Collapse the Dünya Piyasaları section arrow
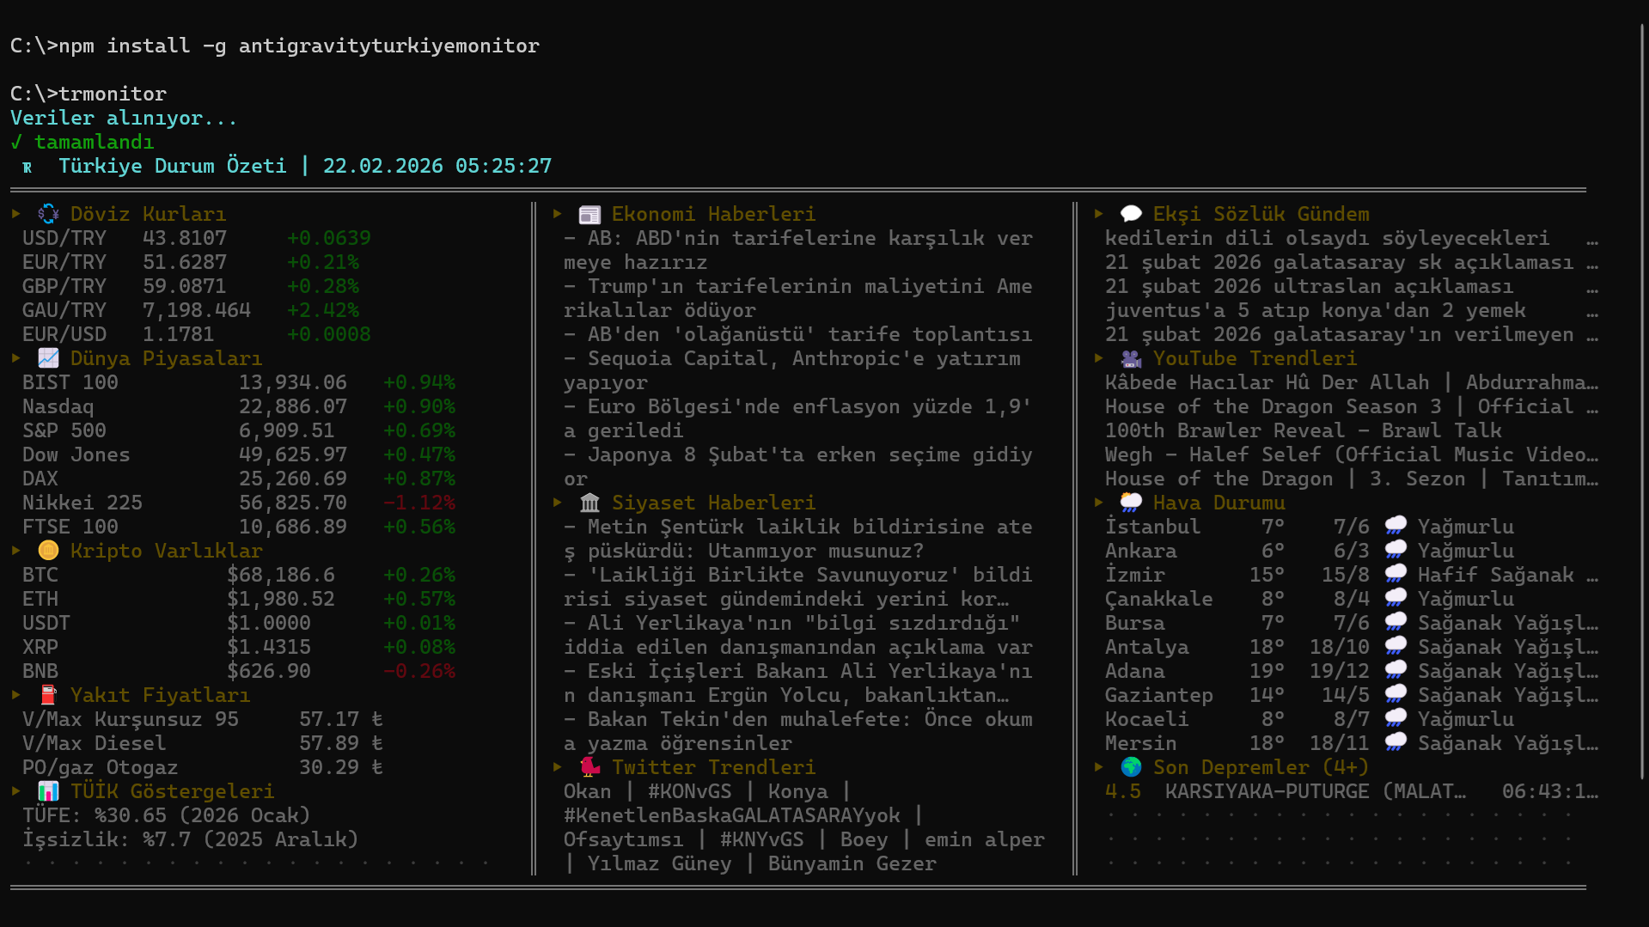The width and height of the screenshot is (1649, 927). pos(16,357)
